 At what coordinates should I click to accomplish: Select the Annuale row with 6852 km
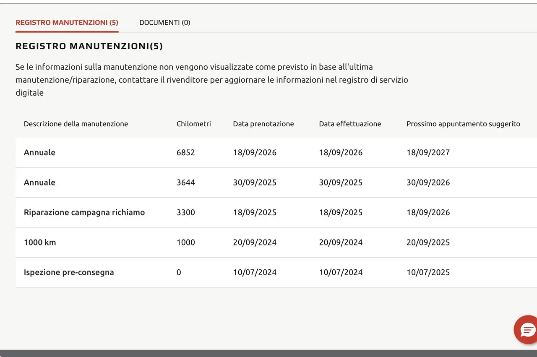point(276,153)
